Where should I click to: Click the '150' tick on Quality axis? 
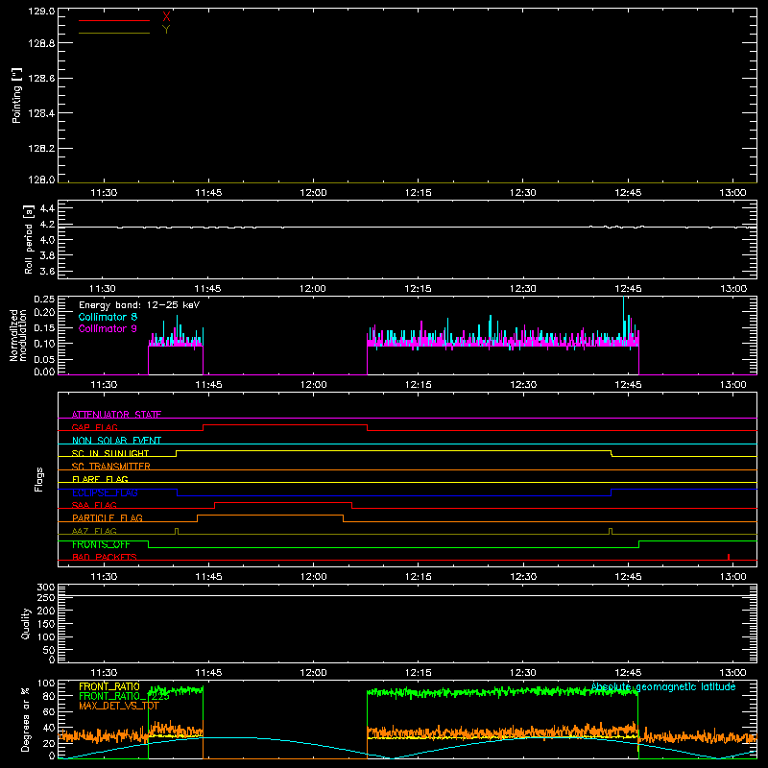(x=46, y=624)
